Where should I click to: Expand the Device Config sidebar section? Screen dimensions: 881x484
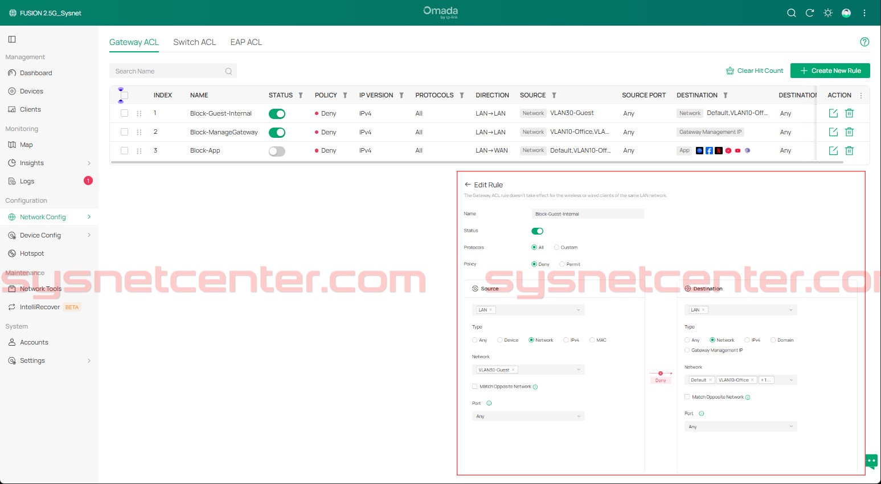point(89,235)
